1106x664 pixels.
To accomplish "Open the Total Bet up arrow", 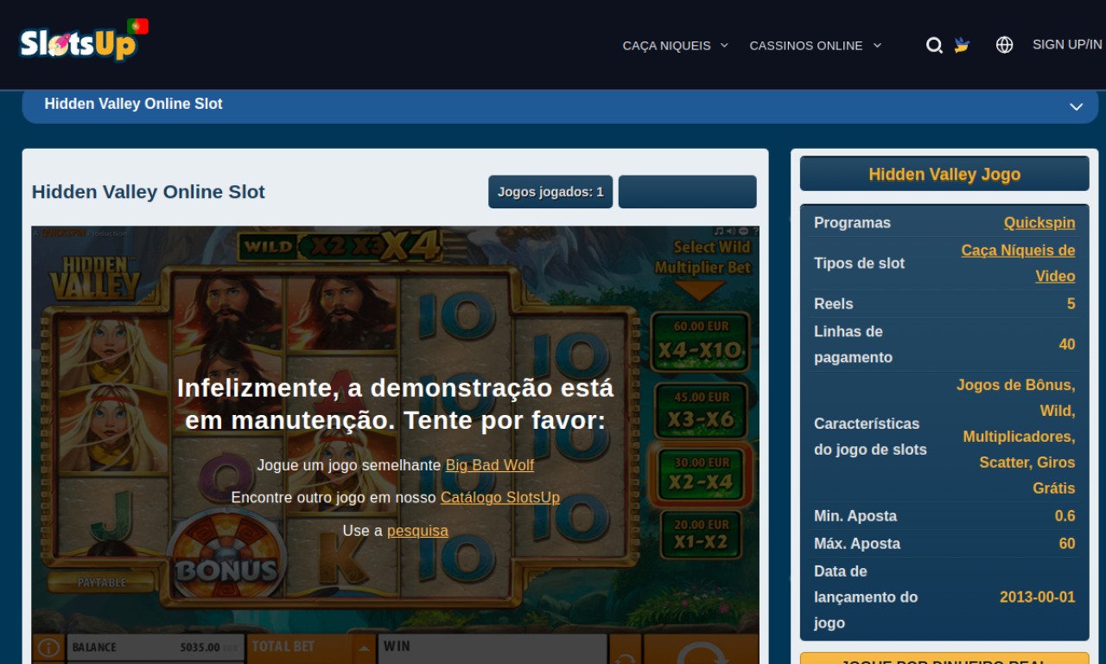I will 364,648.
